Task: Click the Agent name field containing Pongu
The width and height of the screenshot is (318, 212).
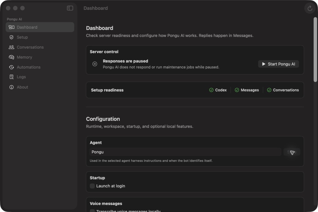Action: (185, 152)
